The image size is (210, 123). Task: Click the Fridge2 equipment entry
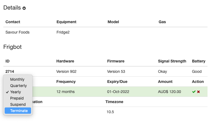63,32
